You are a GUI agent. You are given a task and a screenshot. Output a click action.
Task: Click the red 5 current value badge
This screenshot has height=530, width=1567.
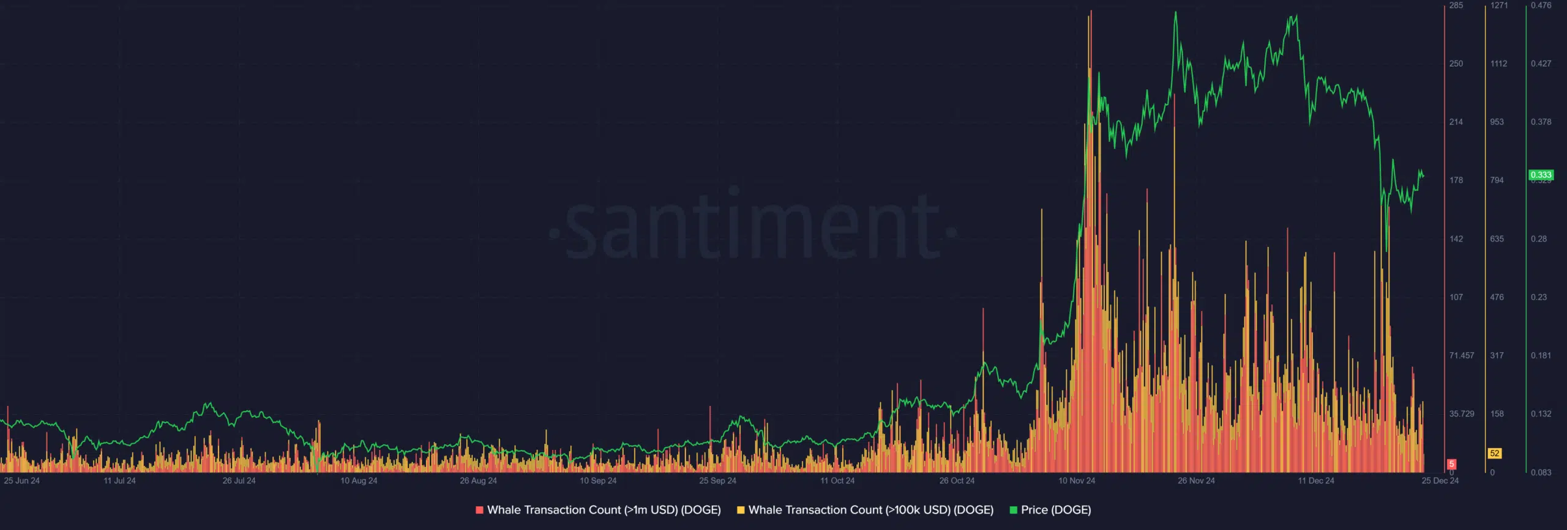[x=1451, y=464]
